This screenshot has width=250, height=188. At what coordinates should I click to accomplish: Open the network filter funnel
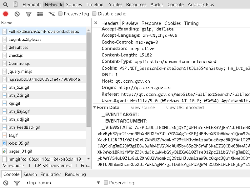click(x=28, y=14)
